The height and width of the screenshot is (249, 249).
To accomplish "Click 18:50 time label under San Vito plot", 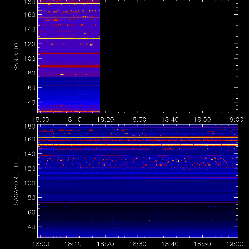I will (203, 120).
